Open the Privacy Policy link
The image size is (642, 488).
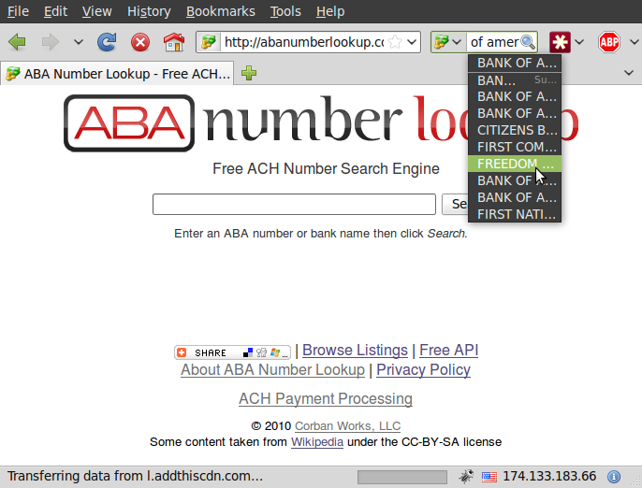423,370
